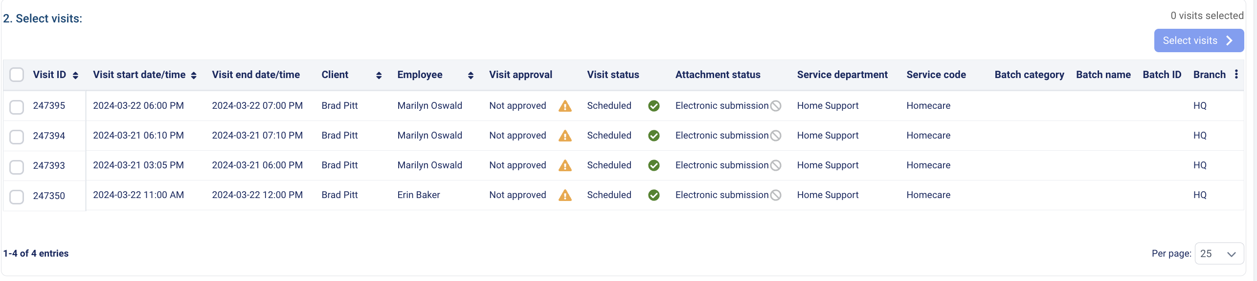Image resolution: width=1257 pixels, height=281 pixels.
Task: Toggle the select-all checkbox in the table header
Action: point(17,74)
